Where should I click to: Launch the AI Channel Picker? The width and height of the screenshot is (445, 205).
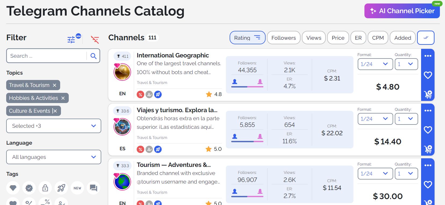(402, 11)
